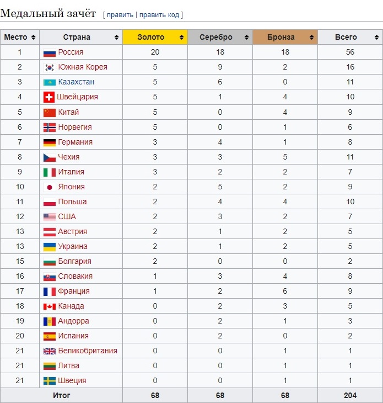
Task: Open the Казахстан country link
Action: [76, 82]
